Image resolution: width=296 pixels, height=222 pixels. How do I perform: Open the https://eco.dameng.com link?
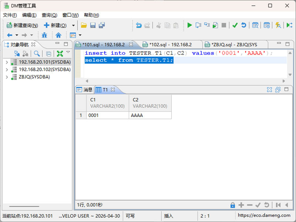click(x=264, y=215)
